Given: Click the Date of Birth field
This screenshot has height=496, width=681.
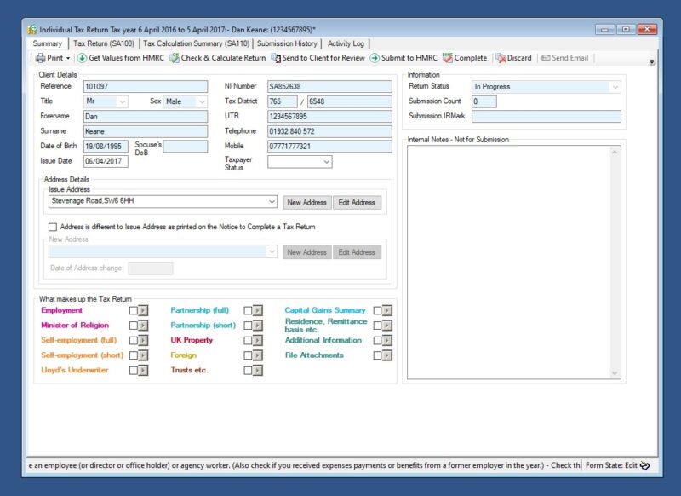Looking at the screenshot, I should pyautogui.click(x=106, y=147).
